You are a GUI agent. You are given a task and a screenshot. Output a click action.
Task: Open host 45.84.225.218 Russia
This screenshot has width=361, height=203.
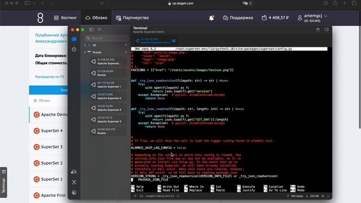click(x=108, y=131)
